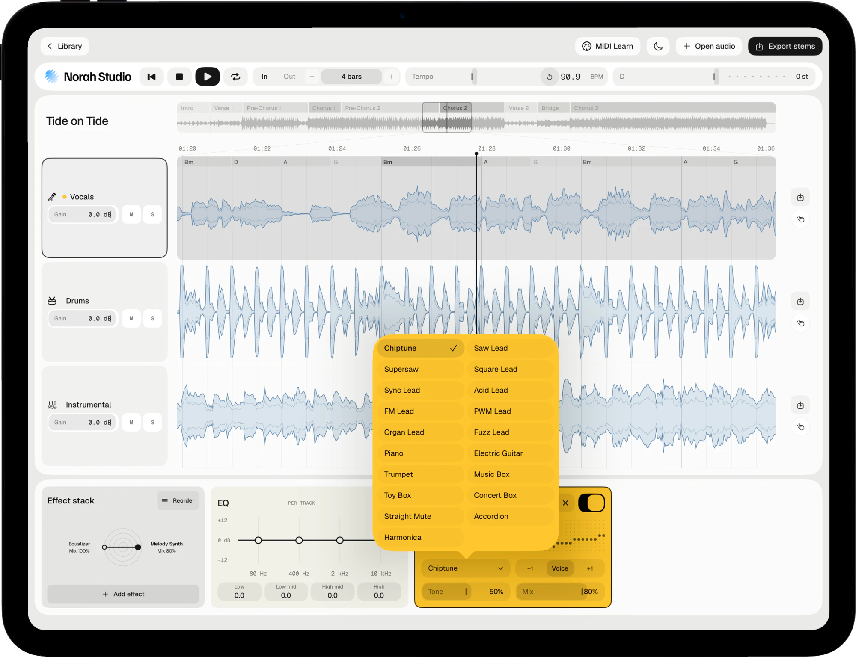This screenshot has width=856, height=657.
Task: Download the Drums stem
Action: coord(800,302)
